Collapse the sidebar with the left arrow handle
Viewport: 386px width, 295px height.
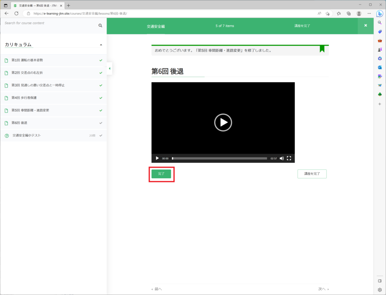click(109, 69)
